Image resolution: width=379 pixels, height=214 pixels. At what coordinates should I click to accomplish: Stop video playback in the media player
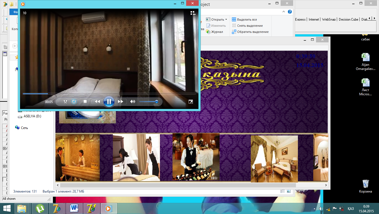click(x=85, y=102)
